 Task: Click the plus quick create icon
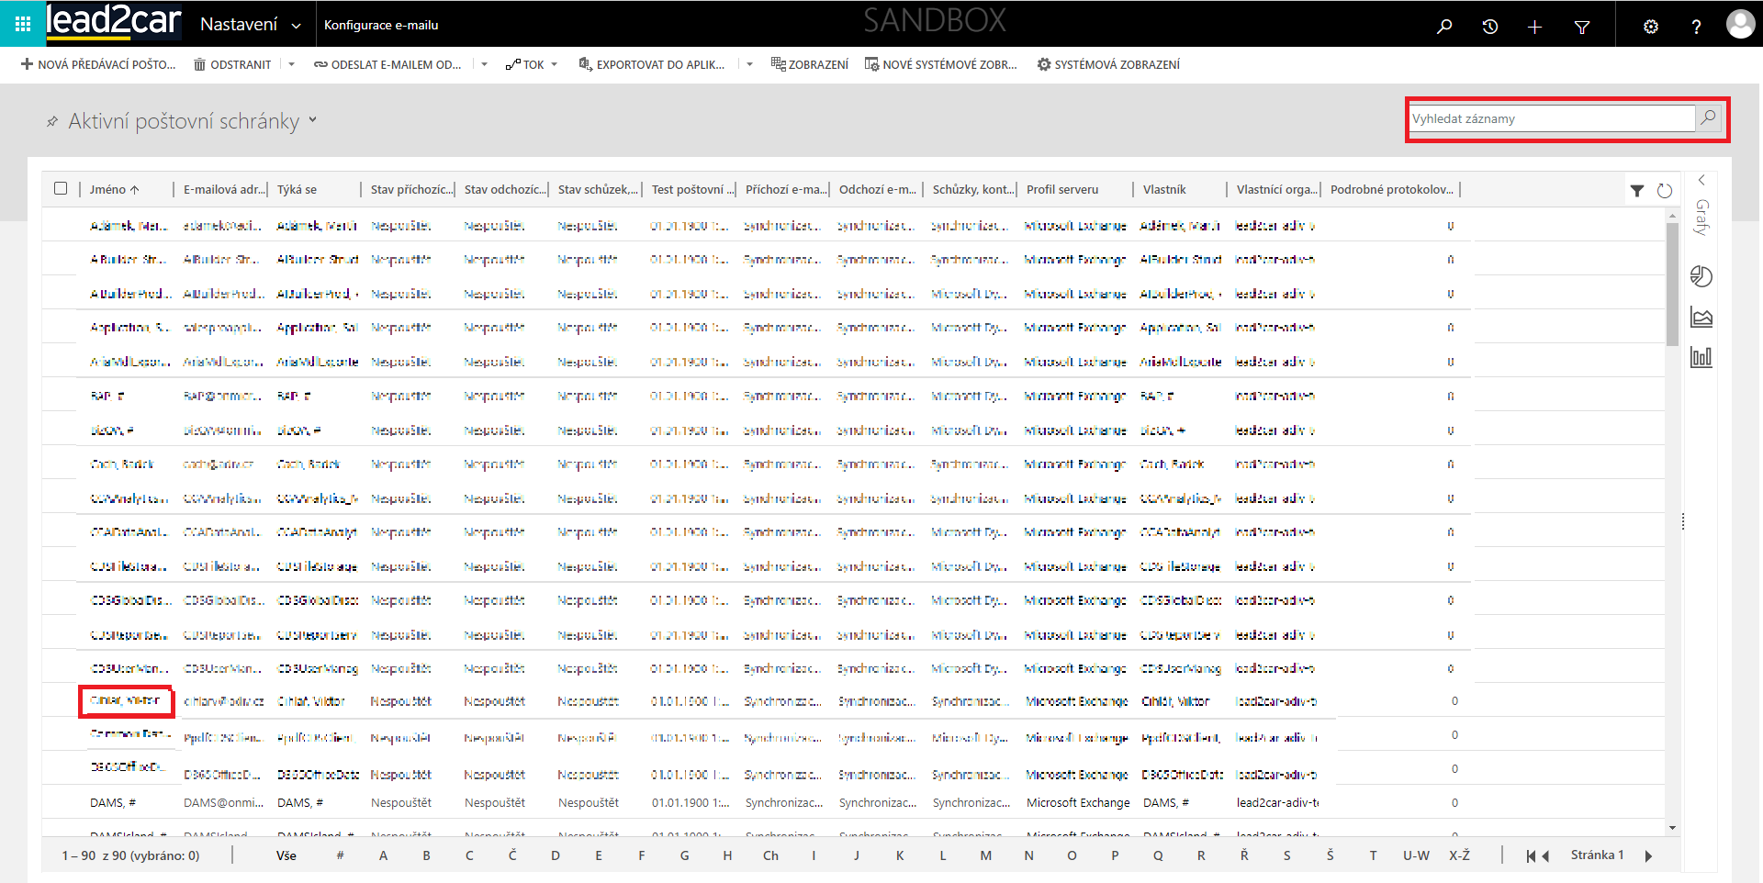pos(1534,27)
